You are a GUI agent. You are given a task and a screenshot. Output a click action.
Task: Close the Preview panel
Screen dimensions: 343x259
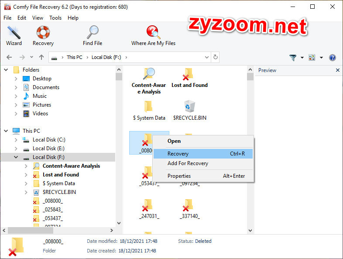coord(337,70)
